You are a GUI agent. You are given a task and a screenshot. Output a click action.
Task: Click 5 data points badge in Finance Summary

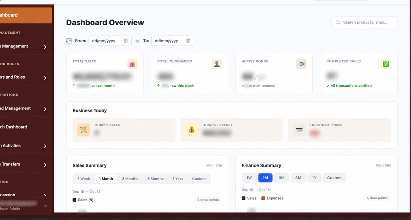377,198
